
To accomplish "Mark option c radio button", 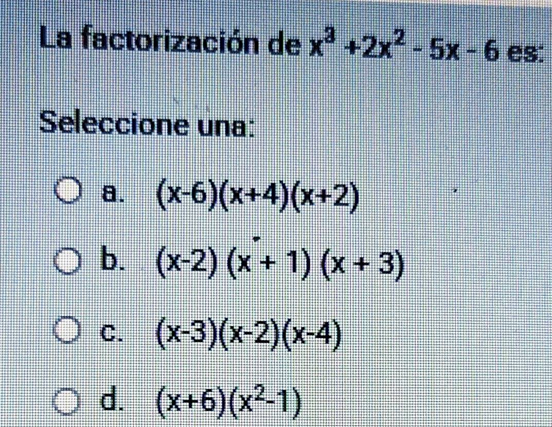I will tap(70, 330).
